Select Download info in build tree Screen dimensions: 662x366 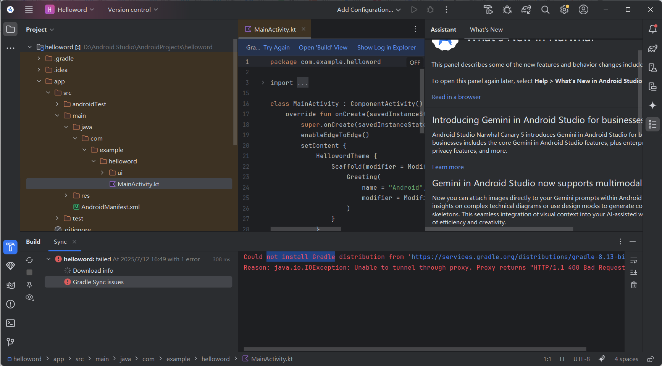pos(93,270)
